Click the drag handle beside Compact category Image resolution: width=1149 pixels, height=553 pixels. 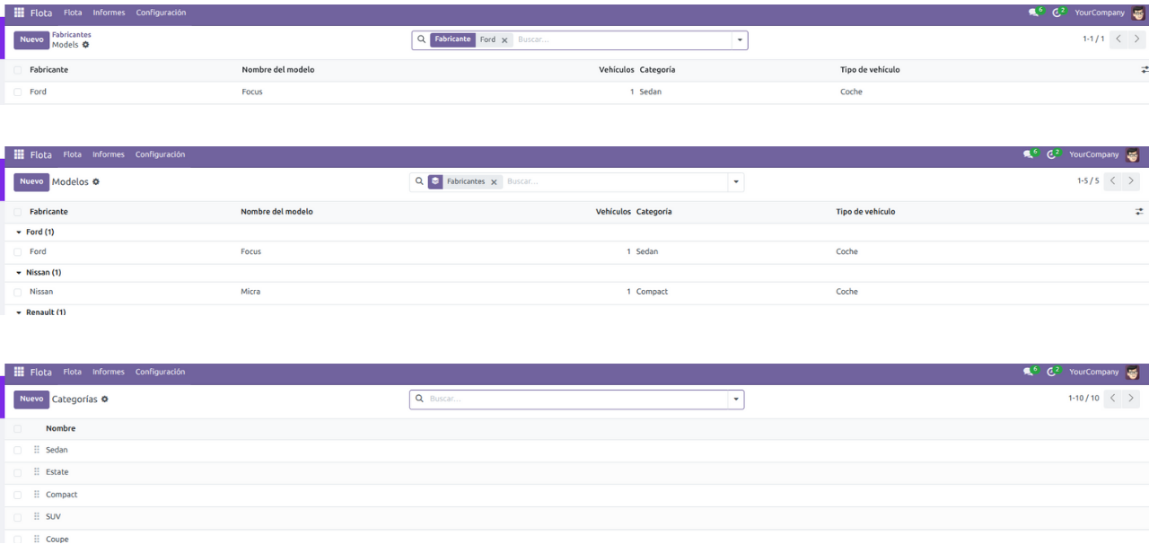pos(37,495)
